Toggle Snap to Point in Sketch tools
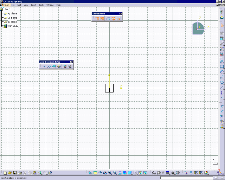The width and height of the screenshot is (225, 180). click(102, 19)
